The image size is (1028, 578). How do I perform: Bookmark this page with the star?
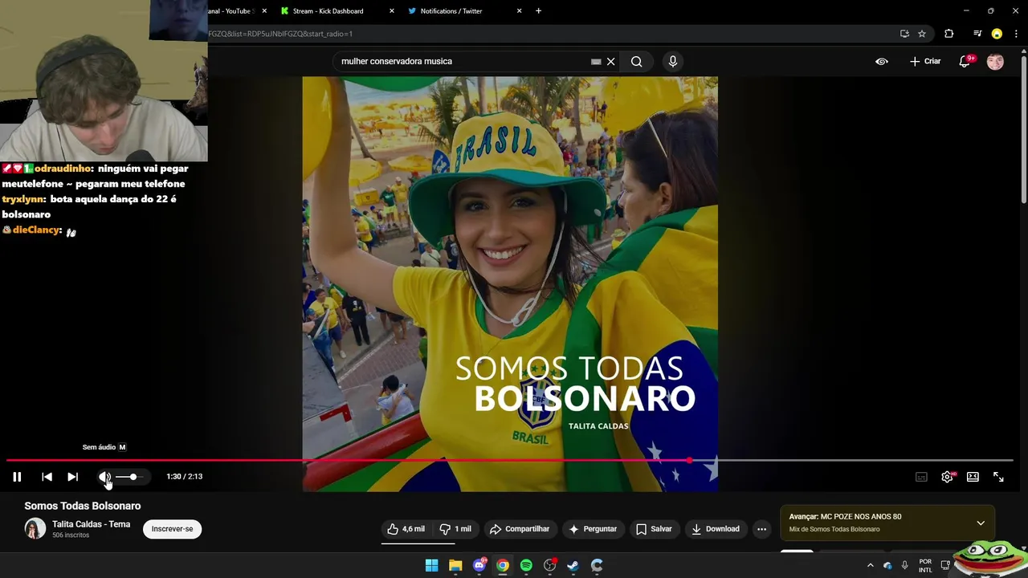tap(922, 34)
